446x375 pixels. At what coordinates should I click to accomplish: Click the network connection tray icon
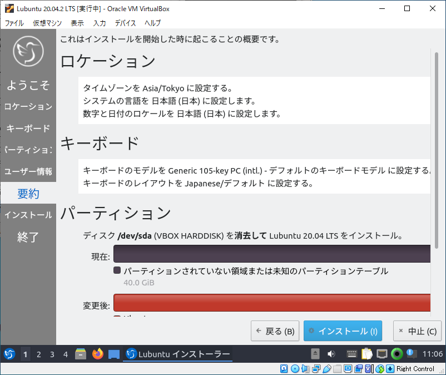point(382,354)
